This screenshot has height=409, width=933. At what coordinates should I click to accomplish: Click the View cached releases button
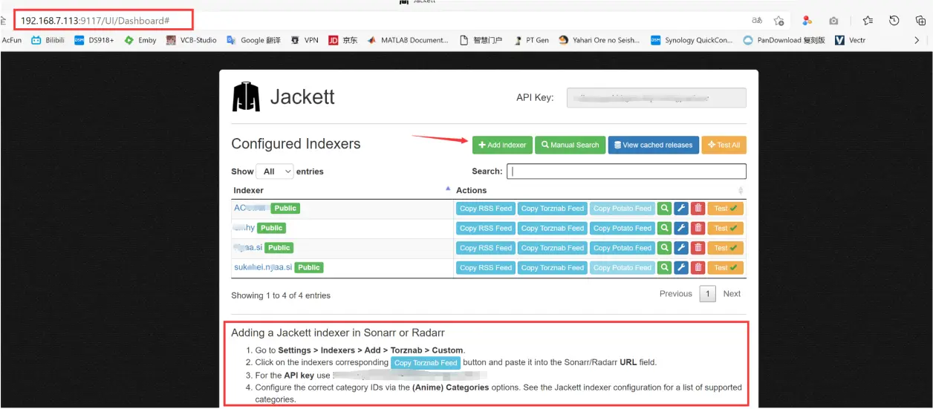coord(653,145)
